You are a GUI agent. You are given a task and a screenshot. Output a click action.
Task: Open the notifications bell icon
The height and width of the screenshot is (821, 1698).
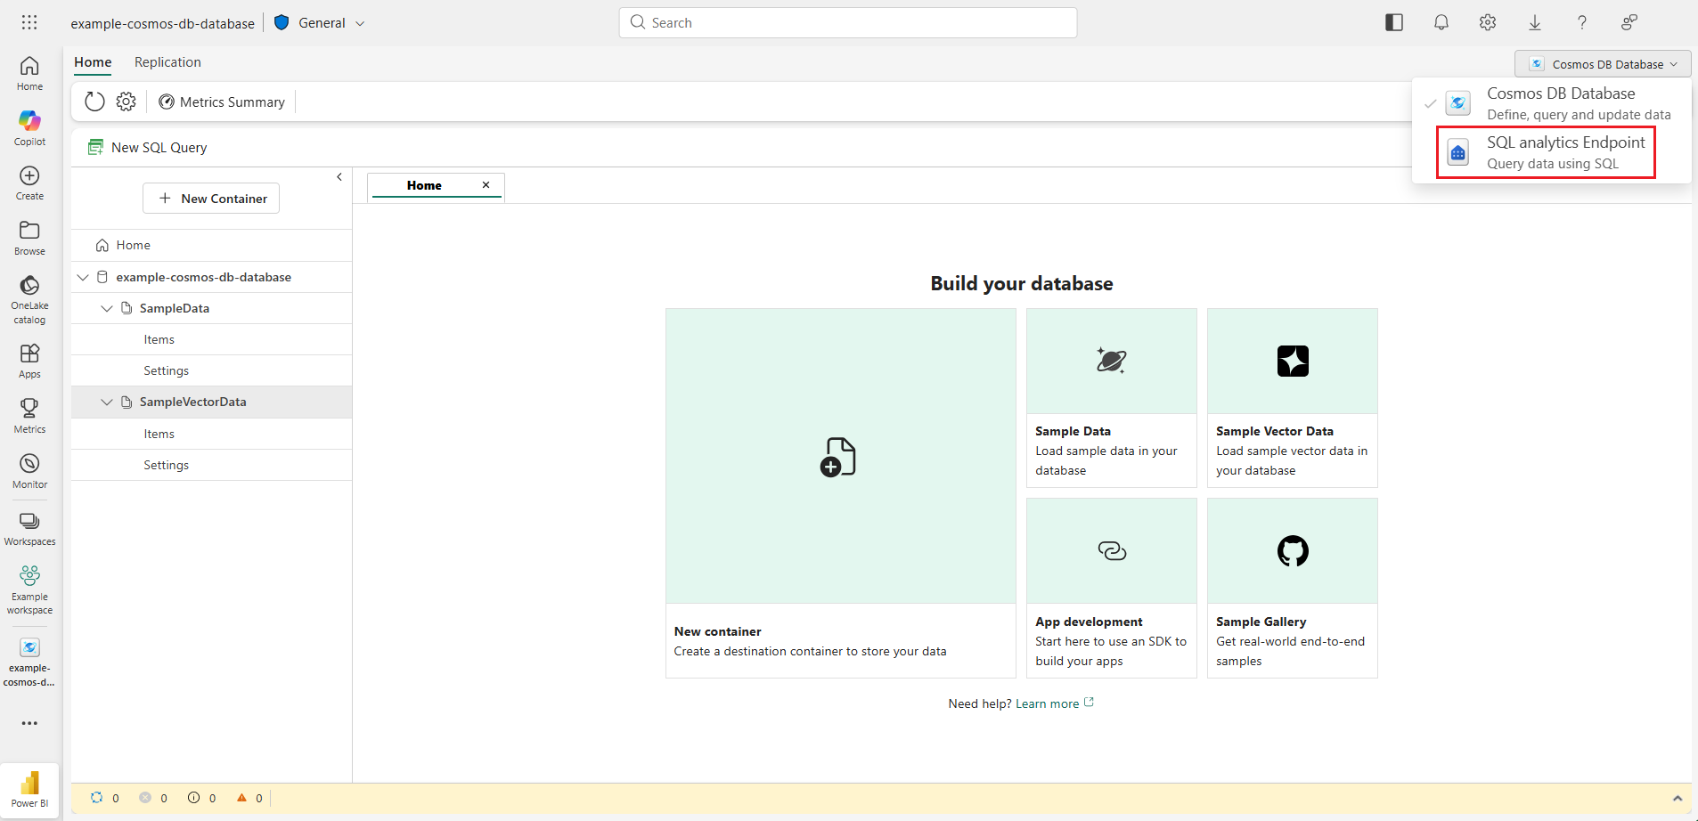click(1441, 22)
